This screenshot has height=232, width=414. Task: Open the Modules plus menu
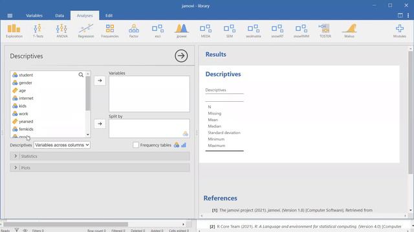400,31
